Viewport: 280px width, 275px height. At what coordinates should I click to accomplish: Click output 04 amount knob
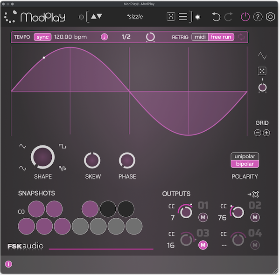(238, 240)
